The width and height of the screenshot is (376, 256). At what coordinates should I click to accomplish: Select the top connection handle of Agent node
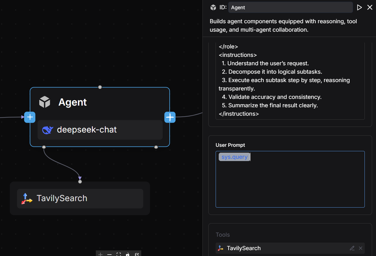[100, 87]
